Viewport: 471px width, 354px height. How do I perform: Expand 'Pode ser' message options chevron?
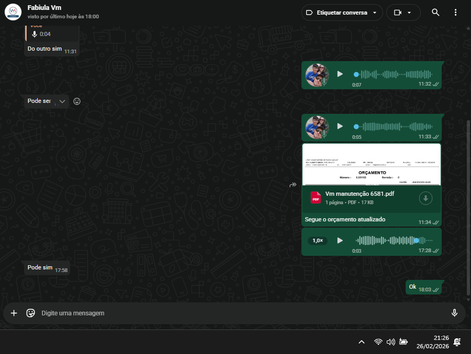[x=62, y=101]
